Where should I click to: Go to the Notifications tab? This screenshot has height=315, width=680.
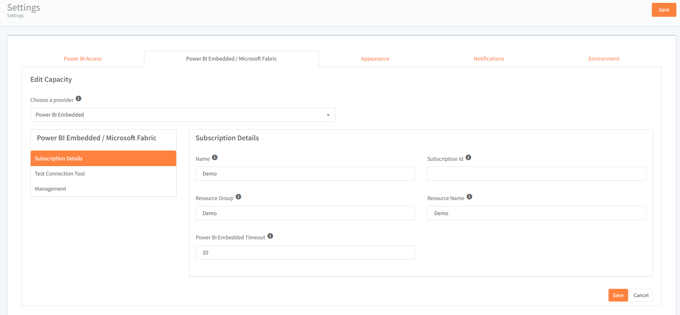click(x=489, y=59)
